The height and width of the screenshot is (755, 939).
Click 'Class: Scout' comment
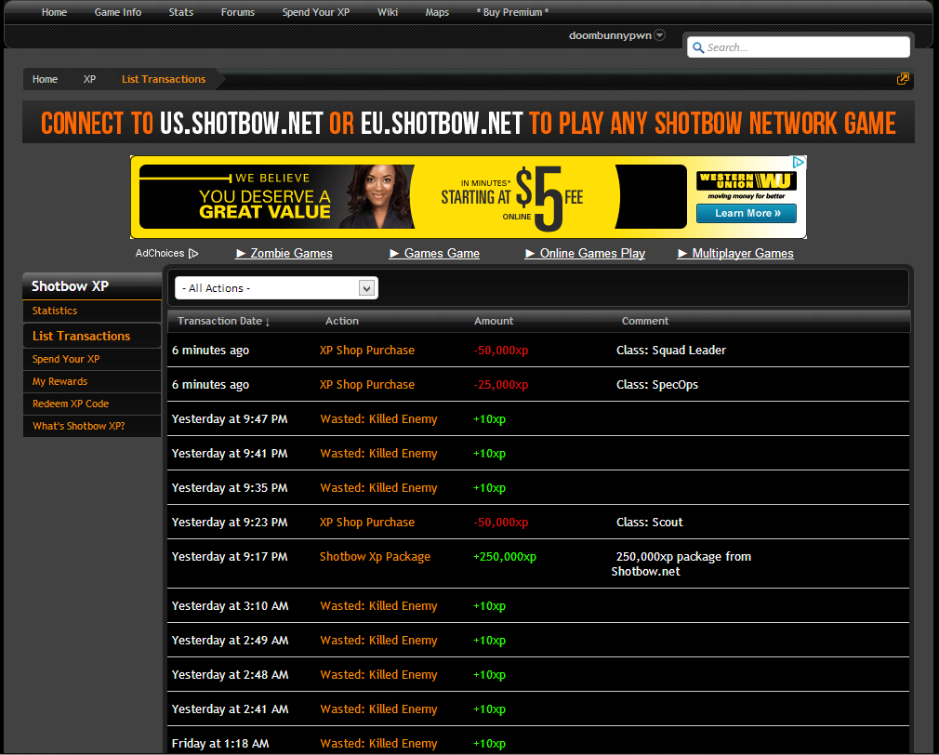pyautogui.click(x=649, y=523)
